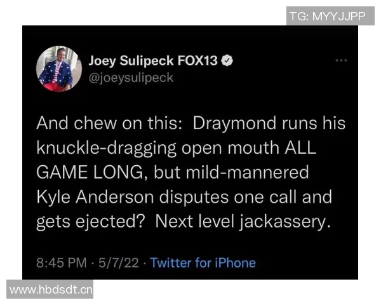Image resolution: width=381 pixels, height=305 pixels.
Task: Click the open mouth phrase in the tweet
Action: (231, 148)
